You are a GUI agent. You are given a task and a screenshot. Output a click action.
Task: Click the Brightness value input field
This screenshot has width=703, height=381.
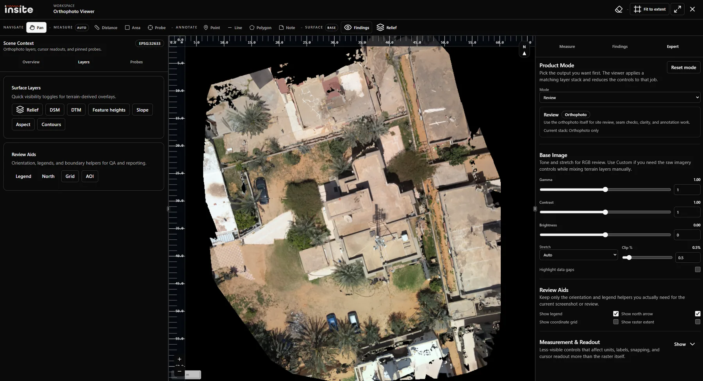[687, 235]
